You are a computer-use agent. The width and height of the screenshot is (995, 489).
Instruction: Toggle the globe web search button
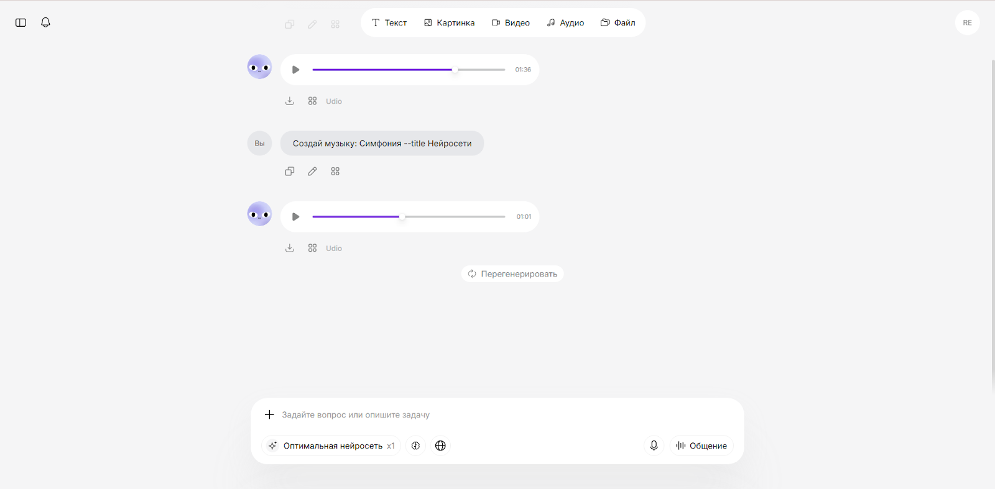tap(440, 446)
